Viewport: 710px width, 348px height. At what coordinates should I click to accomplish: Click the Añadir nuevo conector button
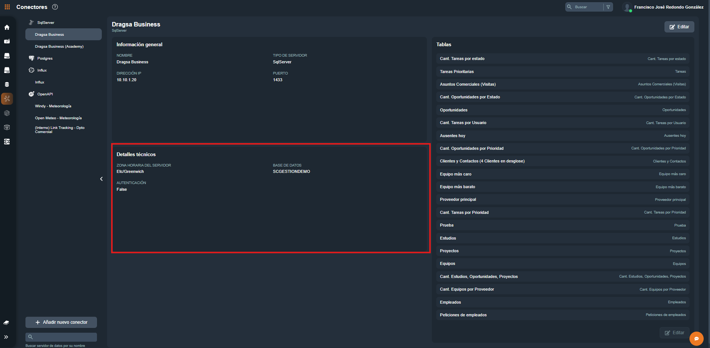click(x=61, y=322)
